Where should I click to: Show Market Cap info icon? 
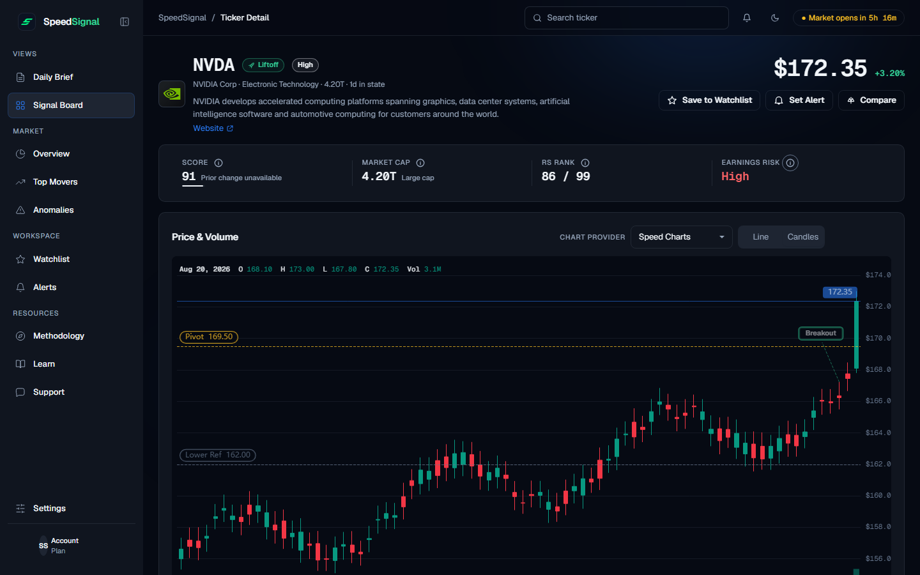[420, 163]
